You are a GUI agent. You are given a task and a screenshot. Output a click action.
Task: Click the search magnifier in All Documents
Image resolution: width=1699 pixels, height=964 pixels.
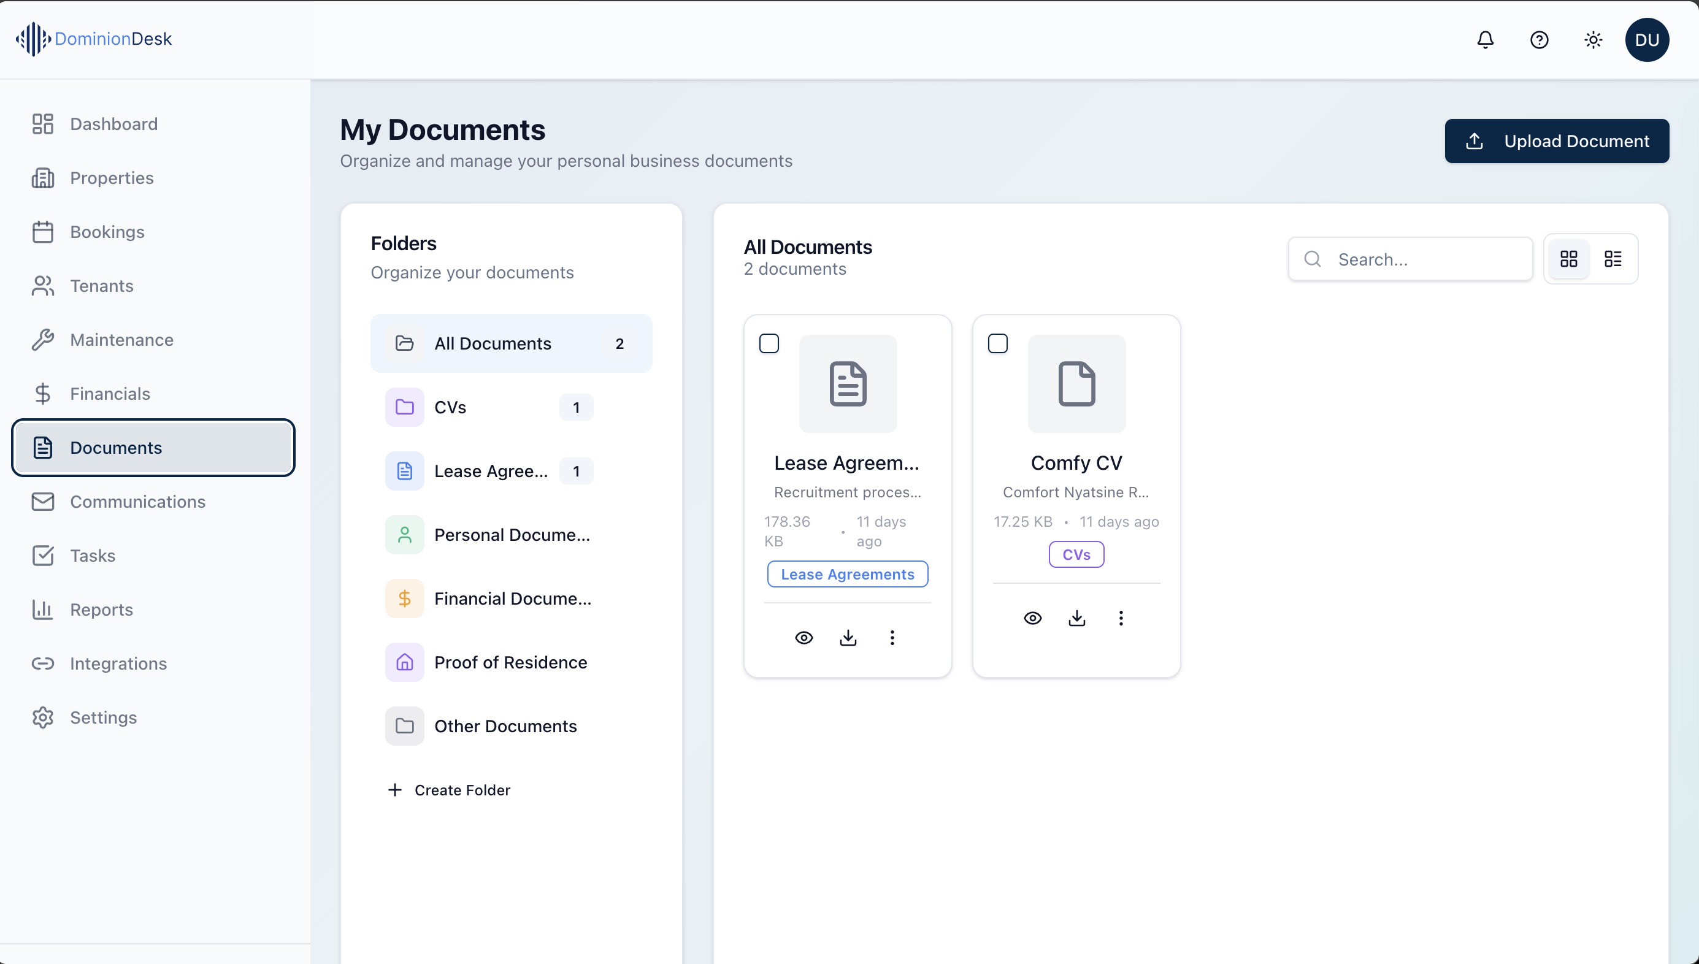tap(1314, 259)
